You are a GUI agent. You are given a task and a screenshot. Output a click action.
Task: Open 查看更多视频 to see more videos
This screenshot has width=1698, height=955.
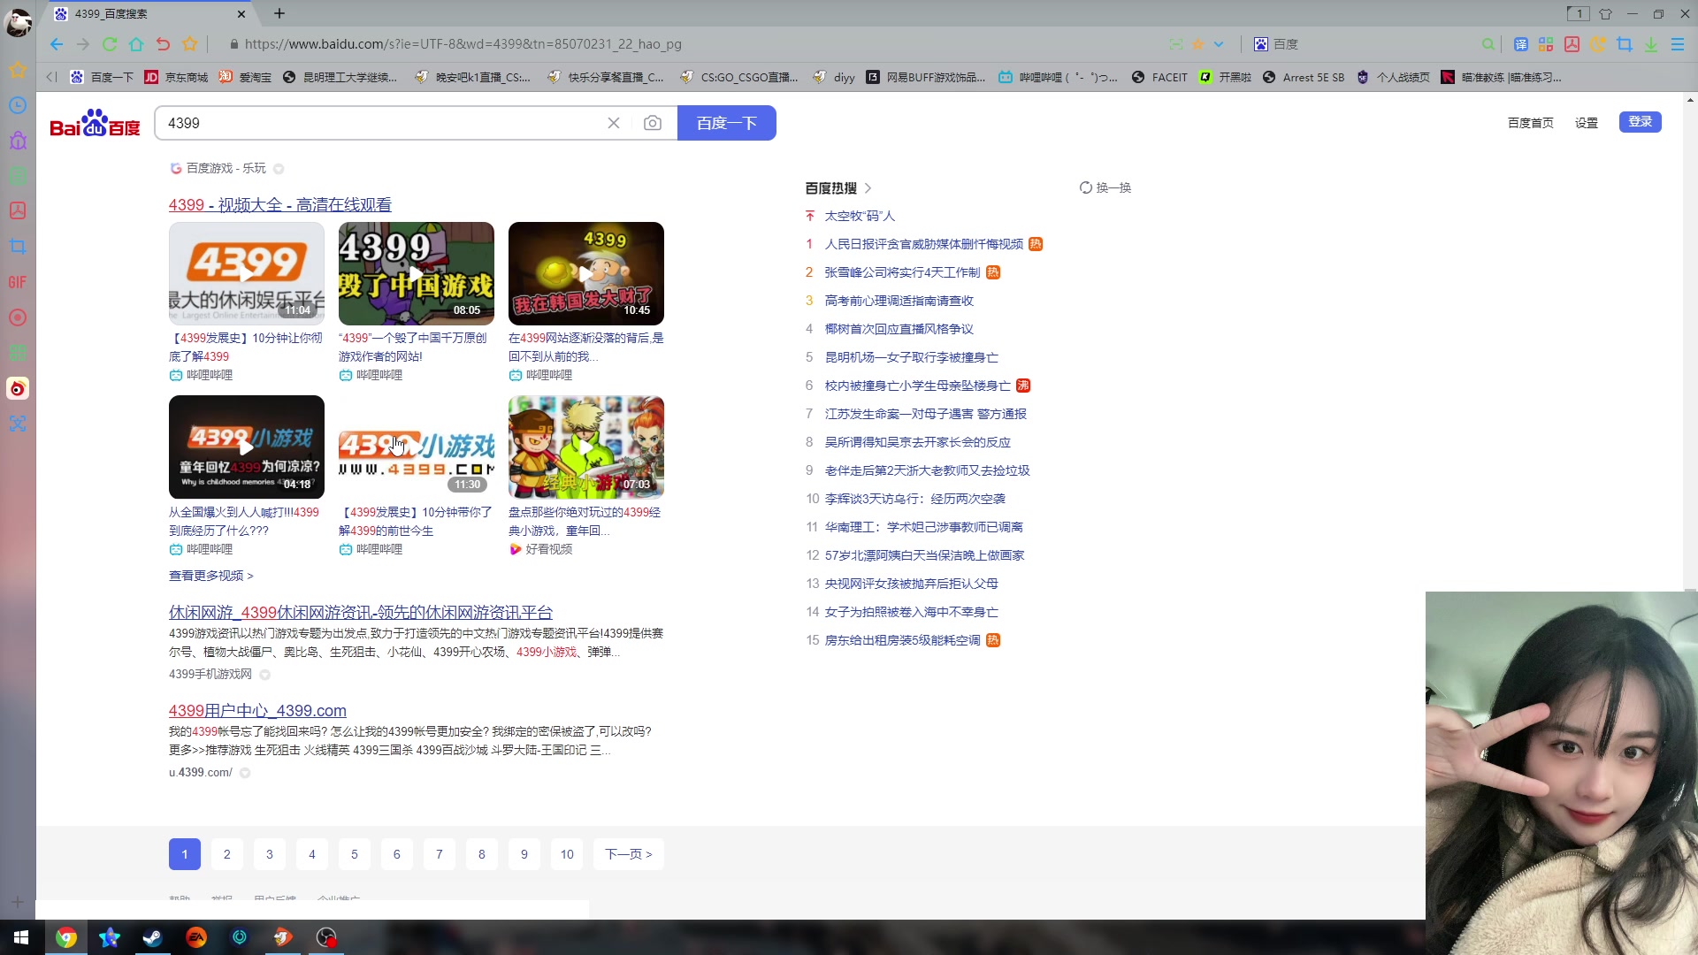(211, 576)
